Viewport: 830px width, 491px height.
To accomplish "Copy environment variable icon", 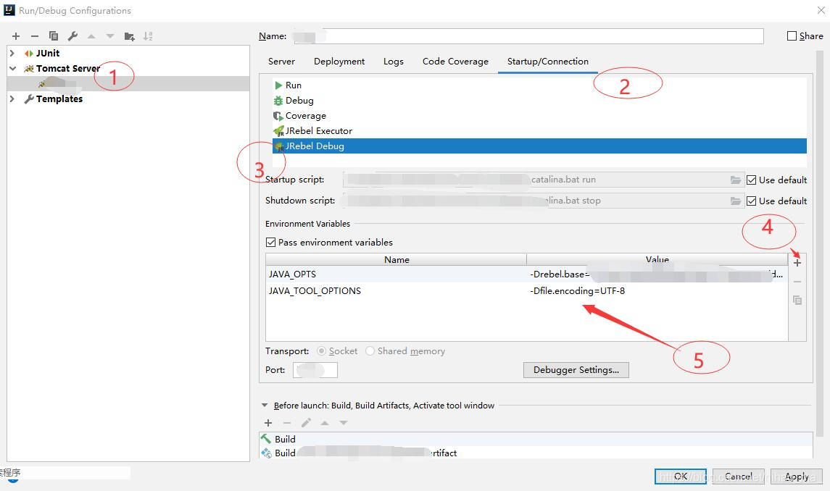I will click(797, 300).
